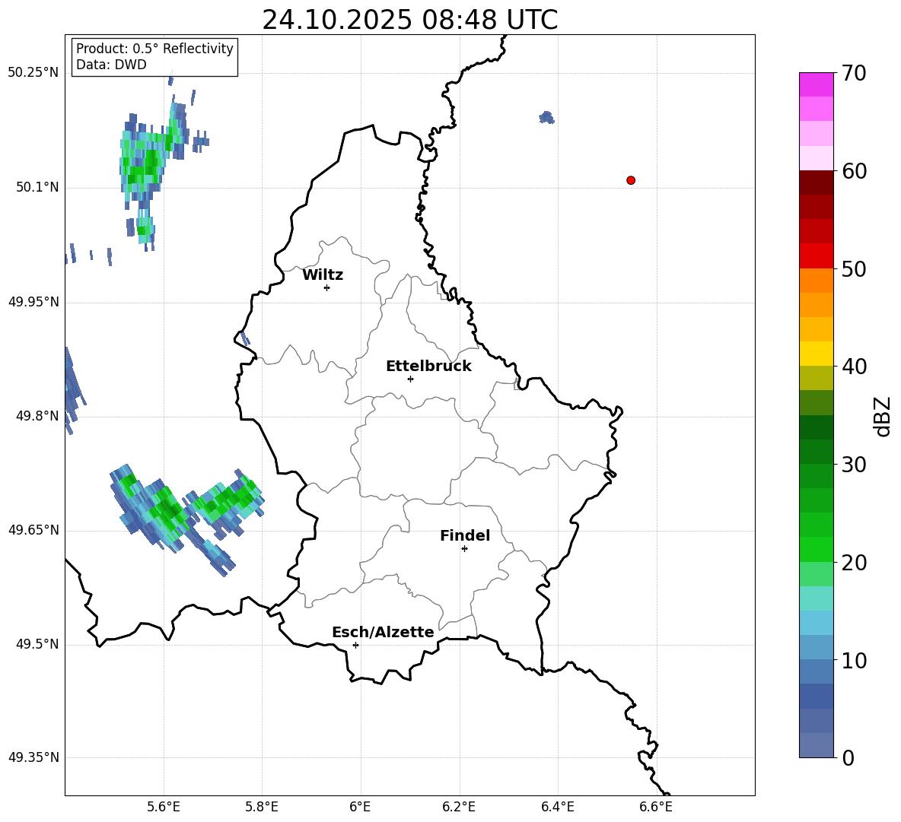
Task: Click the 5.8°E longitude label
Action: [262, 807]
